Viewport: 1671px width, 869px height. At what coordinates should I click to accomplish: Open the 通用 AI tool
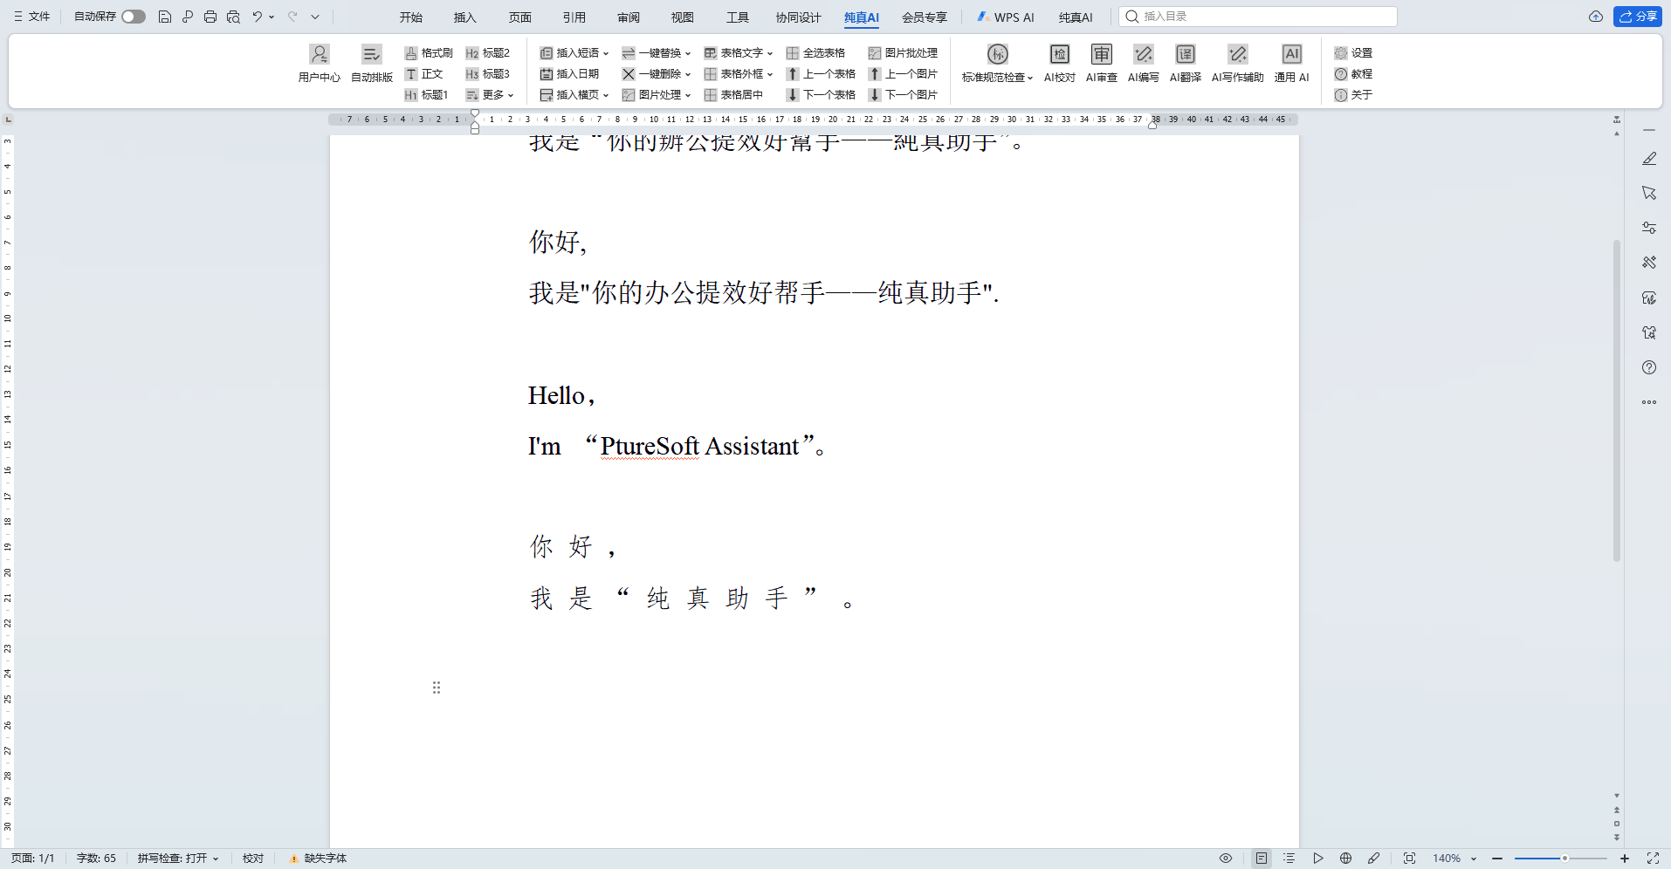(x=1292, y=64)
